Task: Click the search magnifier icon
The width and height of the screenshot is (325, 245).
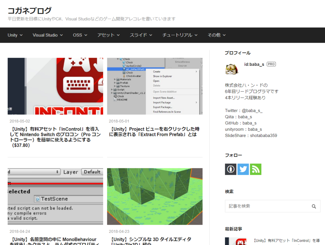Action: pos(314,206)
